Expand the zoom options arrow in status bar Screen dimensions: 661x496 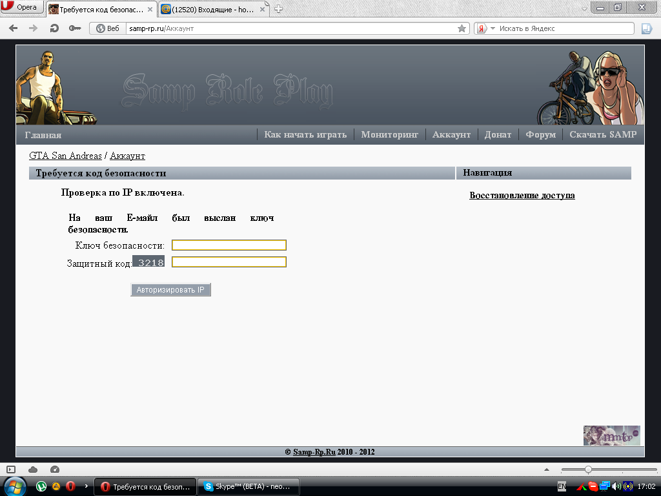[x=547, y=470]
